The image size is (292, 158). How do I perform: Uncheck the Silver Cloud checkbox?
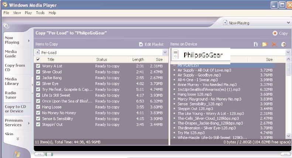tap(38, 72)
